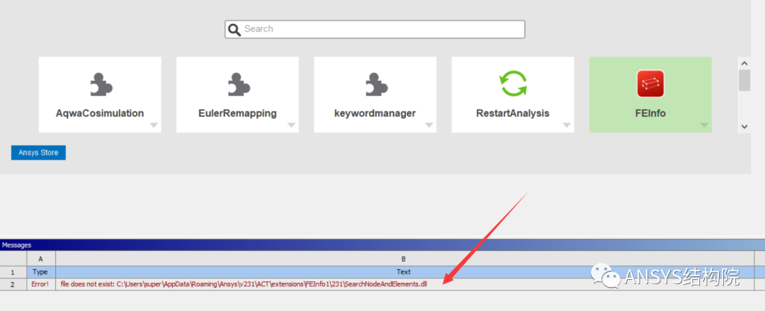Screen dimensions: 765x311
Task: Click column B header in Messages
Action: 404,259
